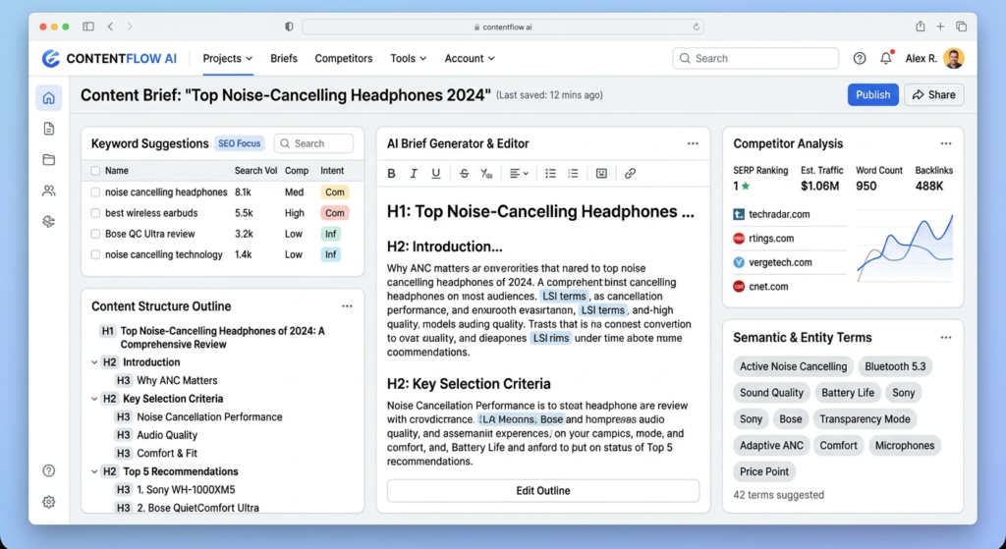Open the folder icon in left sidebar
Image resolution: width=1006 pixels, height=549 pixels.
(49, 160)
